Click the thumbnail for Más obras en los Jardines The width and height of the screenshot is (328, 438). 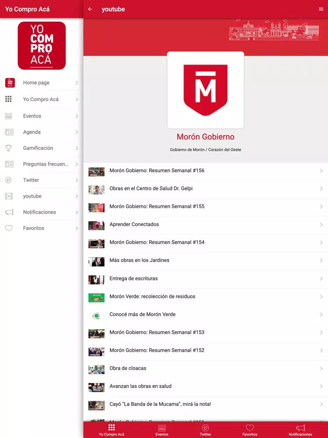pyautogui.click(x=97, y=262)
